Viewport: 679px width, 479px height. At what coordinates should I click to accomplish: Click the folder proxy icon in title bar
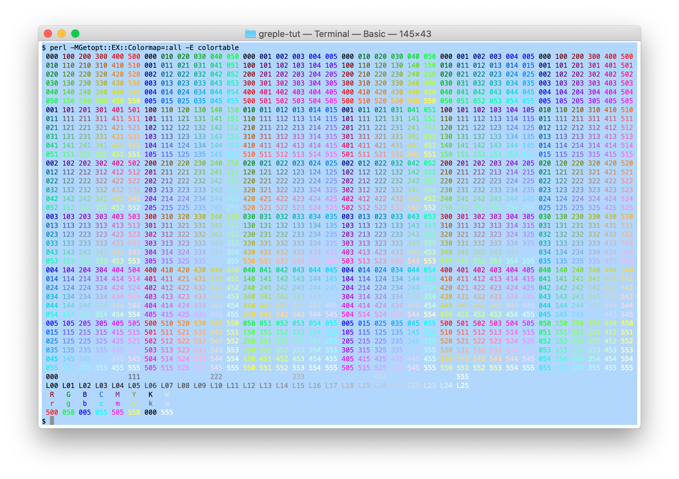[x=251, y=34]
